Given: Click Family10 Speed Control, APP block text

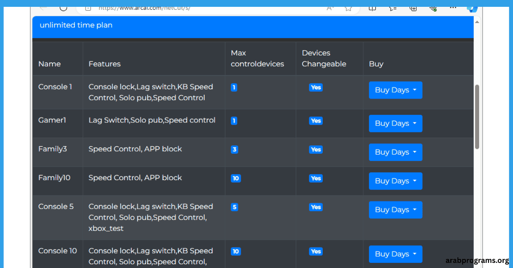Looking at the screenshot, I should pos(135,178).
